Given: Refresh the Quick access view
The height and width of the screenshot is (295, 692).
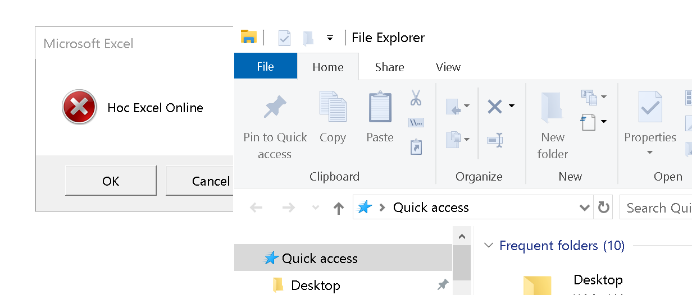Looking at the screenshot, I should click(x=604, y=208).
